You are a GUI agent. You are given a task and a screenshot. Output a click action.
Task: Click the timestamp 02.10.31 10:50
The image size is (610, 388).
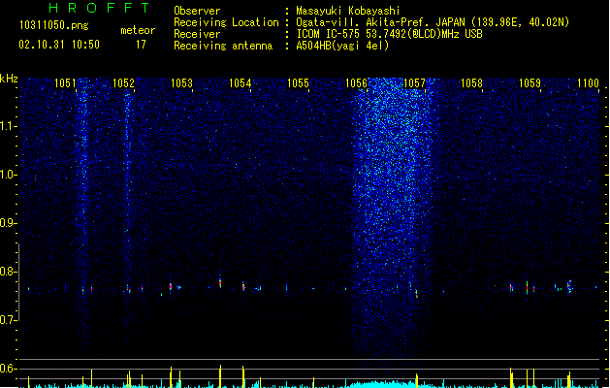59,45
